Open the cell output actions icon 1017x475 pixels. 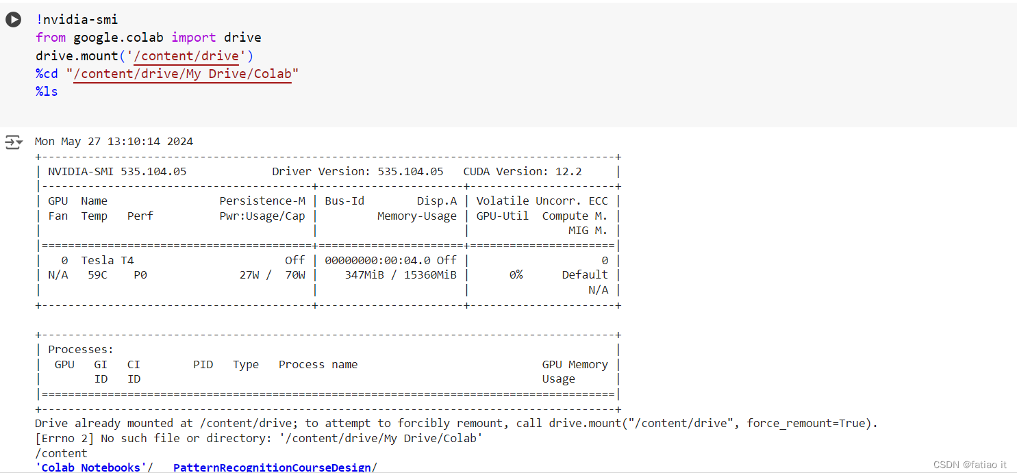coord(14,142)
